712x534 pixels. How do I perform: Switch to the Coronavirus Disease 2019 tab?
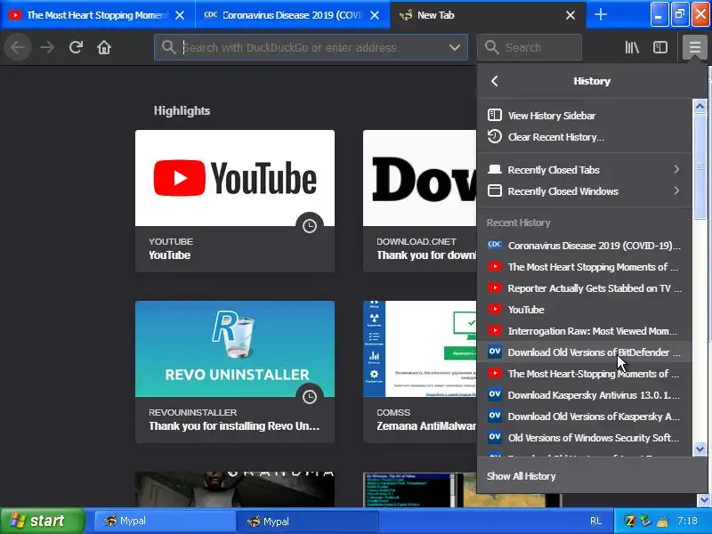tap(292, 15)
